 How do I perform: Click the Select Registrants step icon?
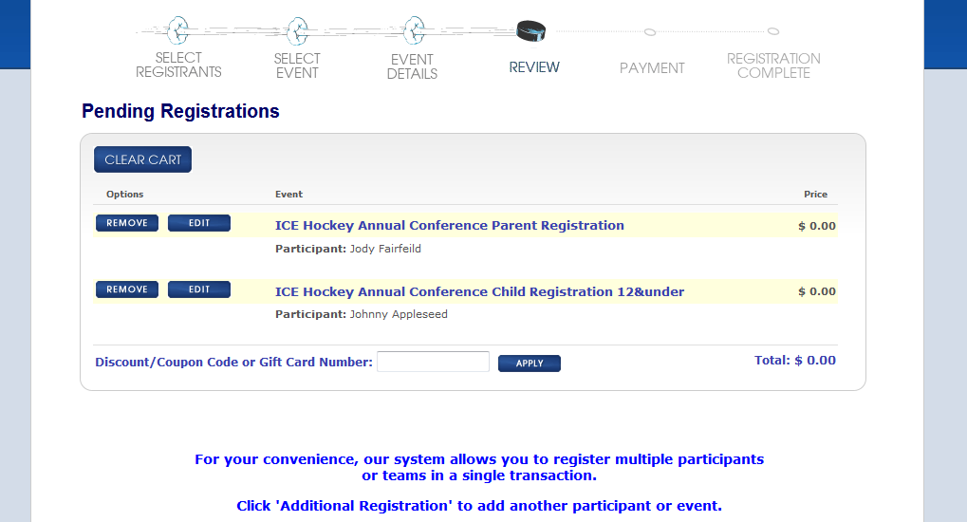(x=177, y=30)
